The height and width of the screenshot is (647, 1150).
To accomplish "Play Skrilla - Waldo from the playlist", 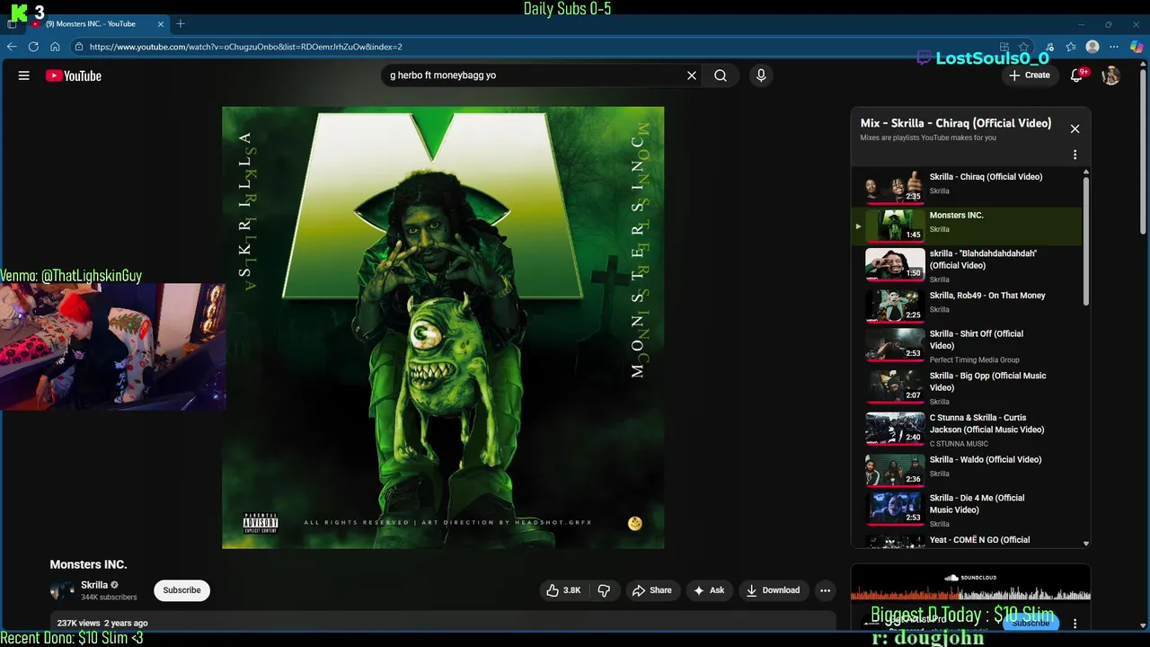I will [x=967, y=470].
